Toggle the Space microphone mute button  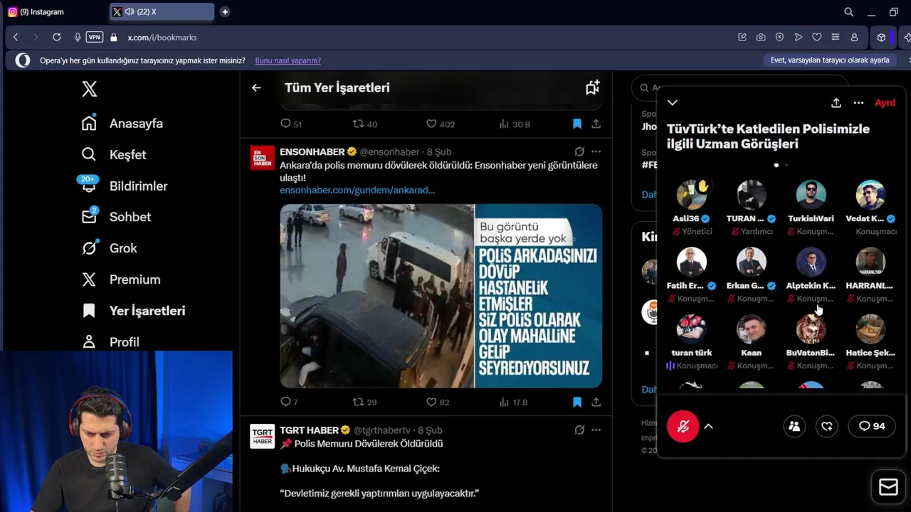coord(683,426)
